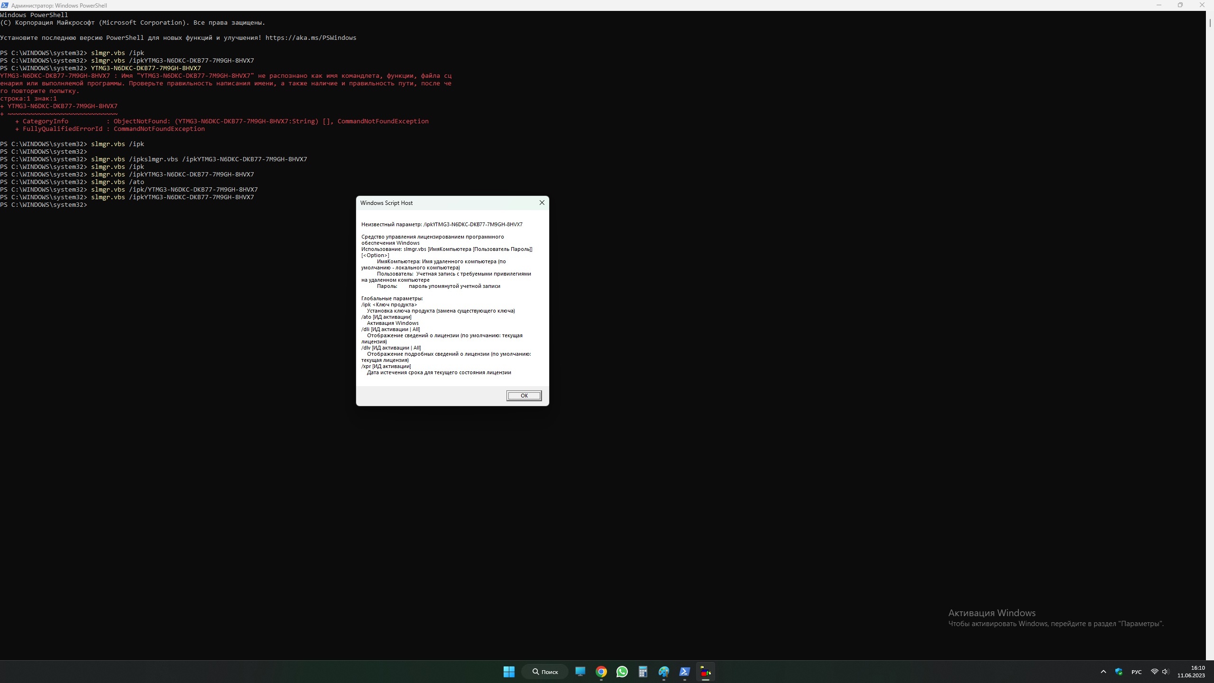This screenshot has height=683, width=1214.
Task: Open the monitor desktop app in taskbar
Action: [580, 672]
